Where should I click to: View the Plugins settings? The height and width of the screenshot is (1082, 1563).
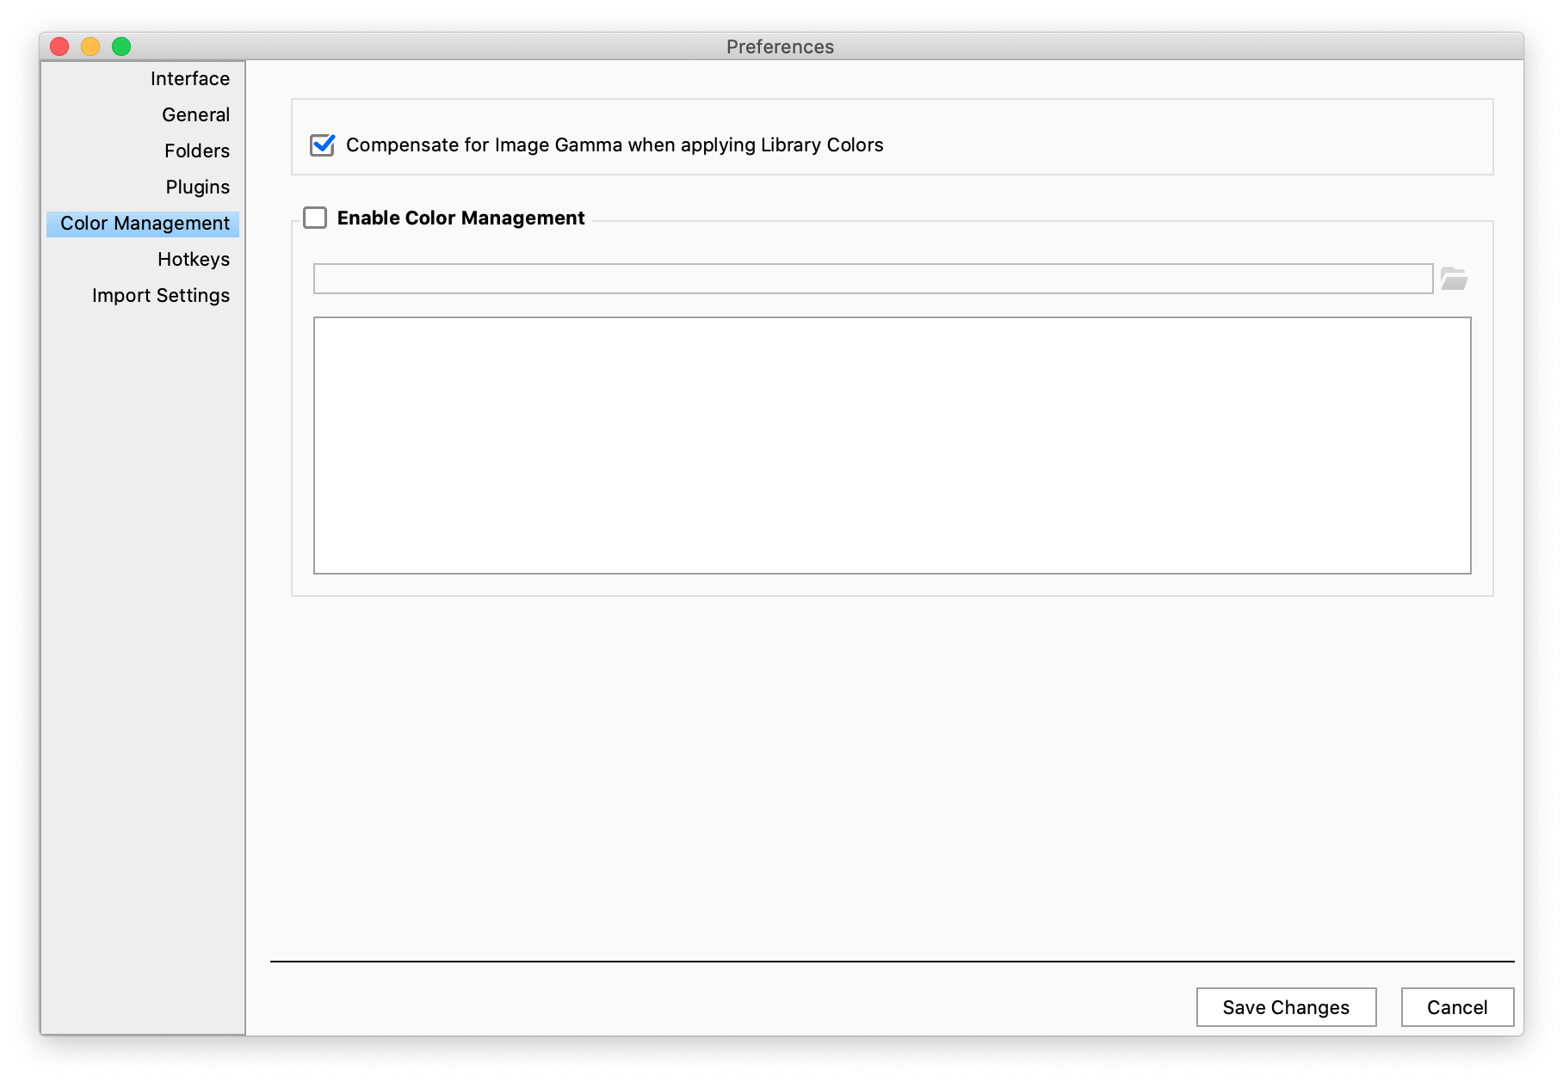click(x=198, y=187)
